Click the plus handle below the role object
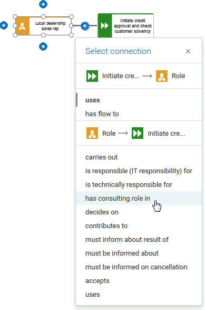This screenshot has width=205, height=310. [x=43, y=46]
